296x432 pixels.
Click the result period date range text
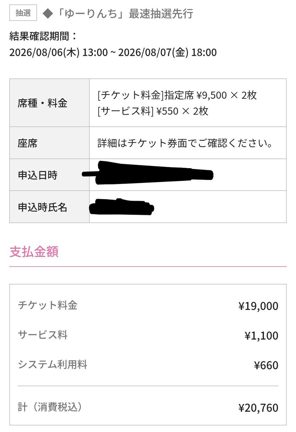[x=113, y=53]
